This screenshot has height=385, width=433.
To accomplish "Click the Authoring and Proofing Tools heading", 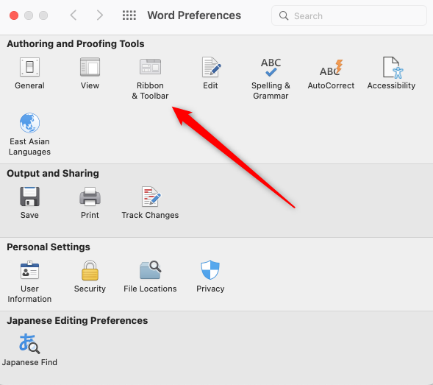I will pos(76,43).
